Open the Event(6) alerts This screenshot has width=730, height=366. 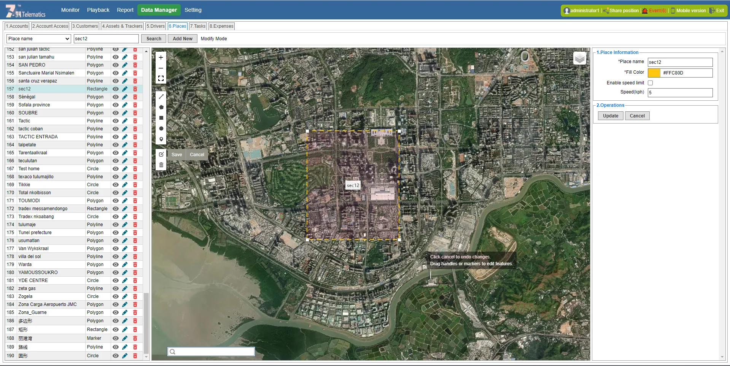tap(655, 11)
